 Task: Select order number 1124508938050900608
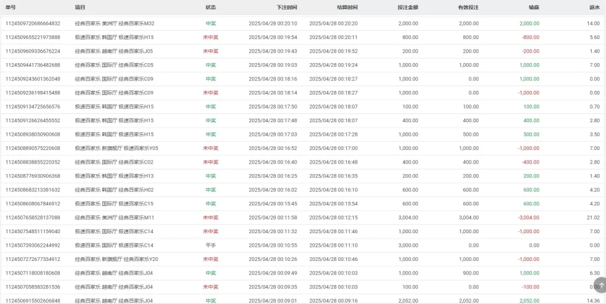pyautogui.click(x=33, y=135)
